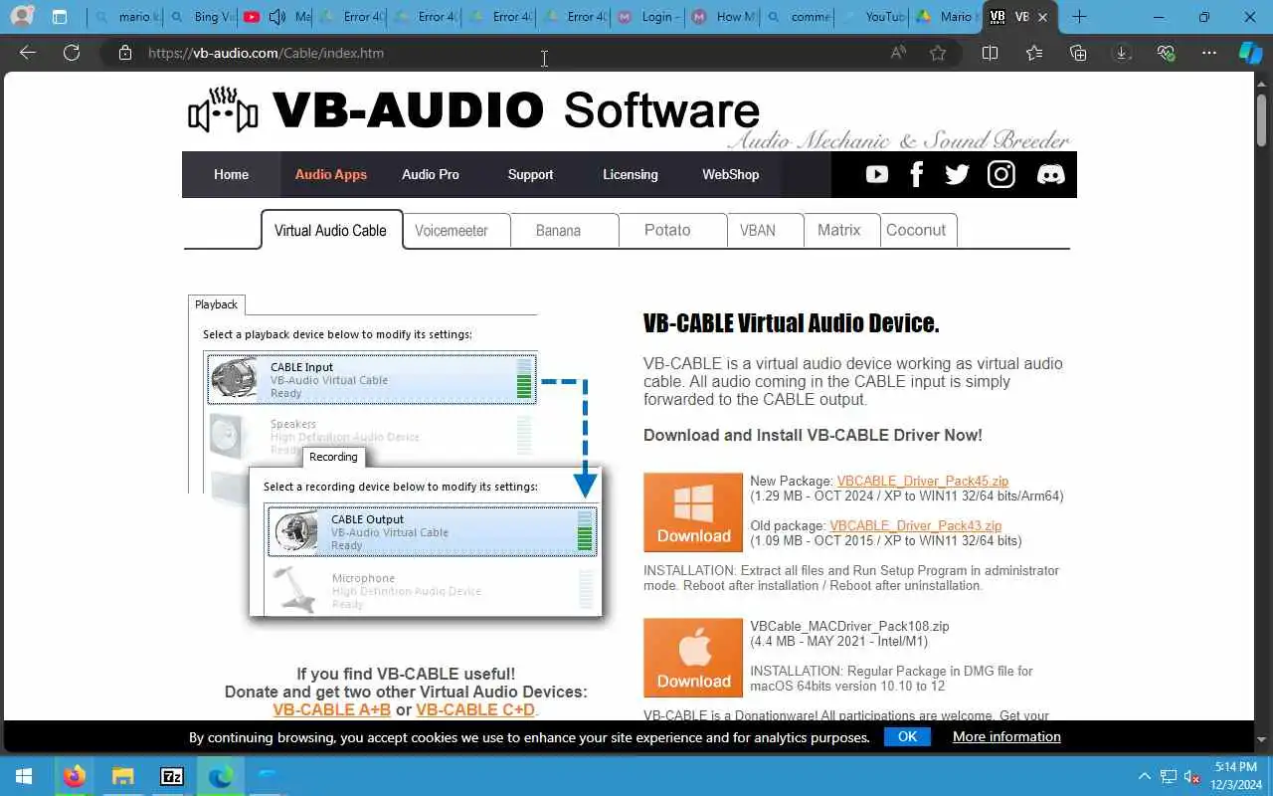Refresh the page

72,53
